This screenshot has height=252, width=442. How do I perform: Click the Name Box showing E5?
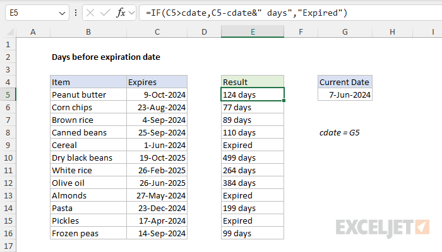[37, 13]
